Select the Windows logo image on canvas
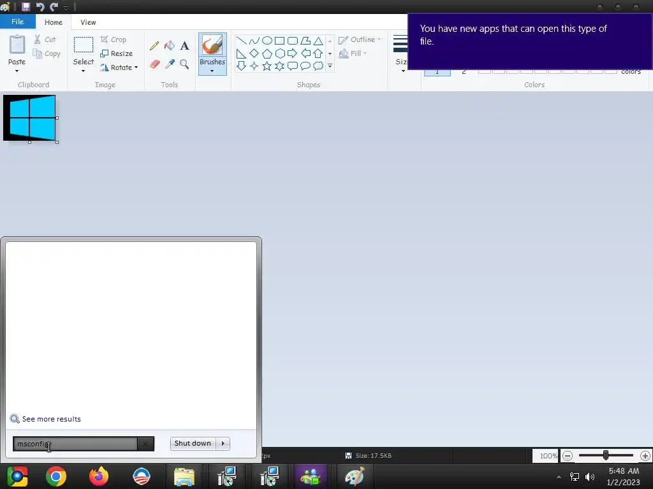 (29, 118)
